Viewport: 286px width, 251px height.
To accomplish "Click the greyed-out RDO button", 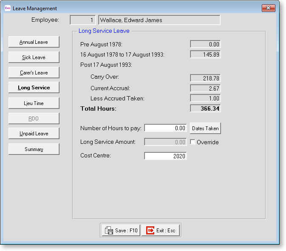I will click(x=34, y=119).
